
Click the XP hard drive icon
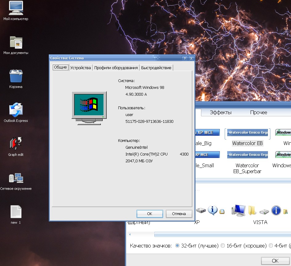click(201, 210)
